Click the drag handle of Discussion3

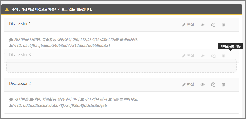coord(234,56)
